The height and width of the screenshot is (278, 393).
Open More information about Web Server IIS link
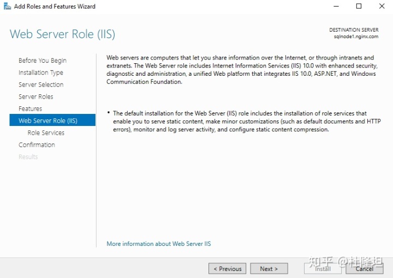(159, 244)
